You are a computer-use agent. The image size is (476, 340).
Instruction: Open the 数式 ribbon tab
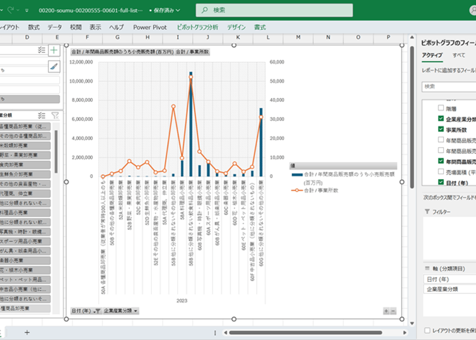click(33, 27)
